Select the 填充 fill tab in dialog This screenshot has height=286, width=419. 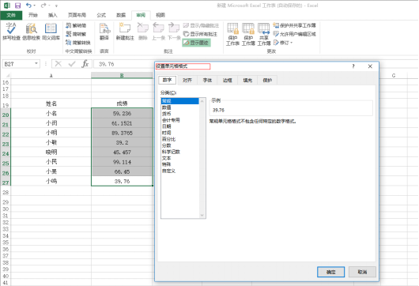[247, 80]
